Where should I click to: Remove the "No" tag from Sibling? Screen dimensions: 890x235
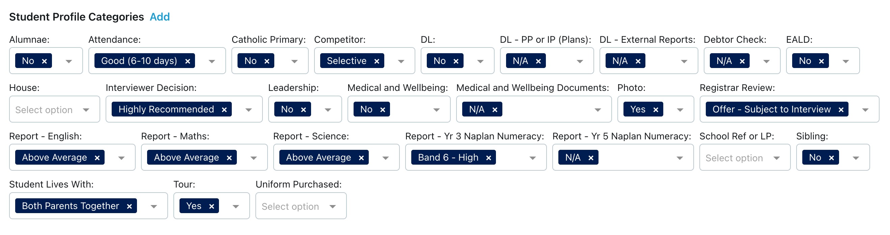[x=831, y=158]
